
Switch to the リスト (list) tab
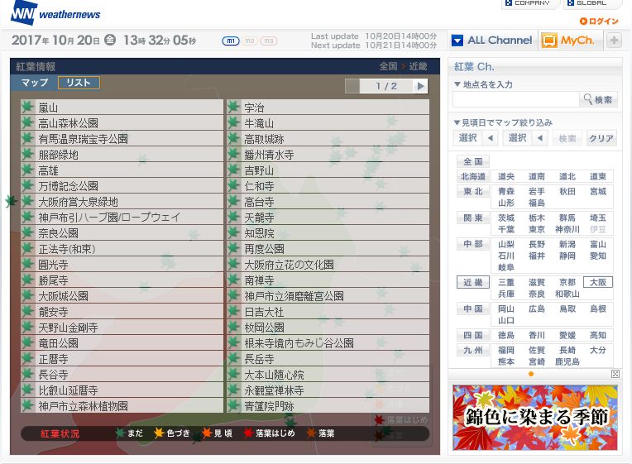[x=79, y=83]
